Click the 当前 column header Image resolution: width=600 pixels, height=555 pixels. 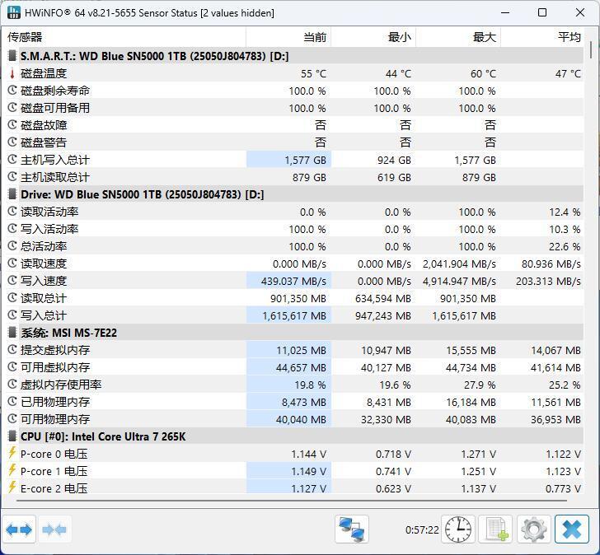[288, 37]
